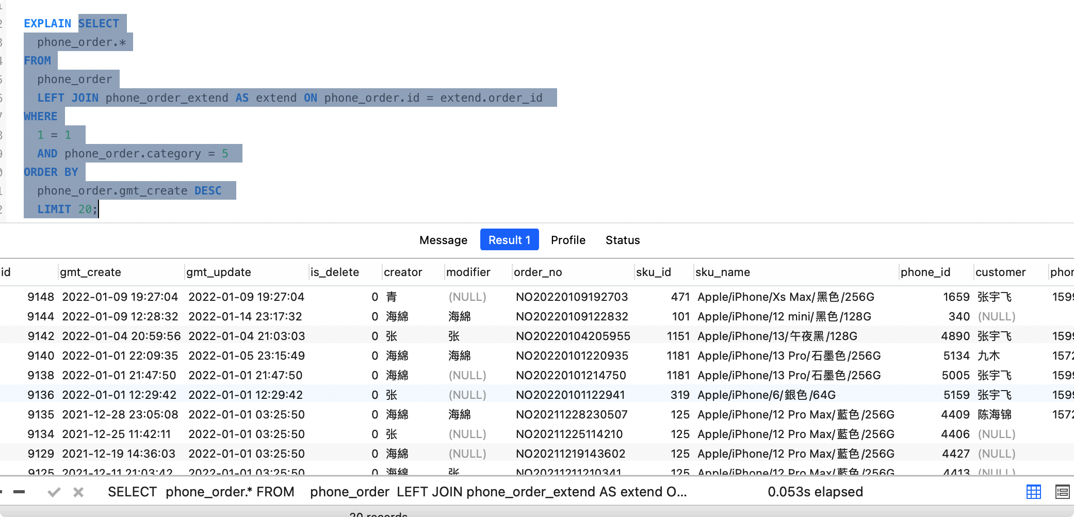
Task: Click the apply changes checkmark icon
Action: [54, 492]
